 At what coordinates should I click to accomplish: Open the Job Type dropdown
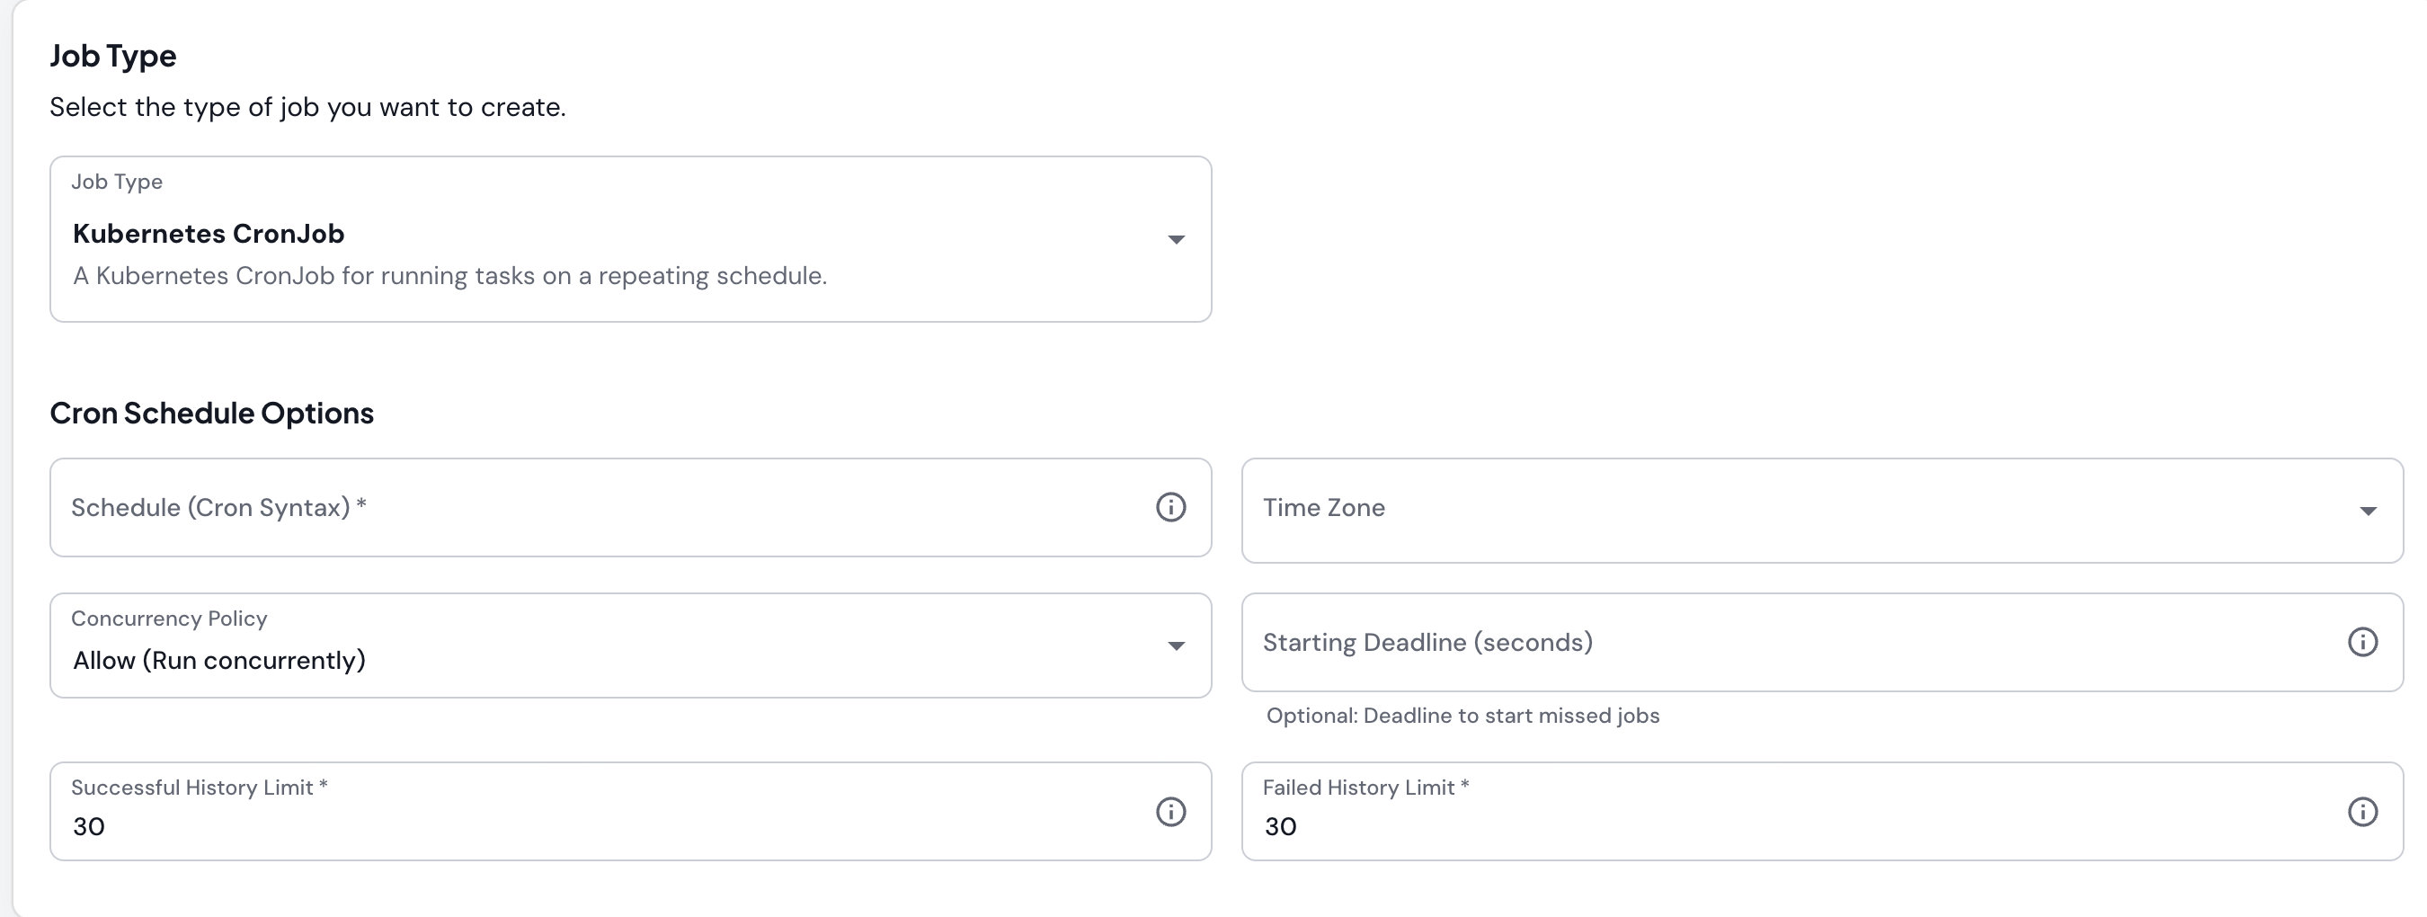(x=630, y=238)
